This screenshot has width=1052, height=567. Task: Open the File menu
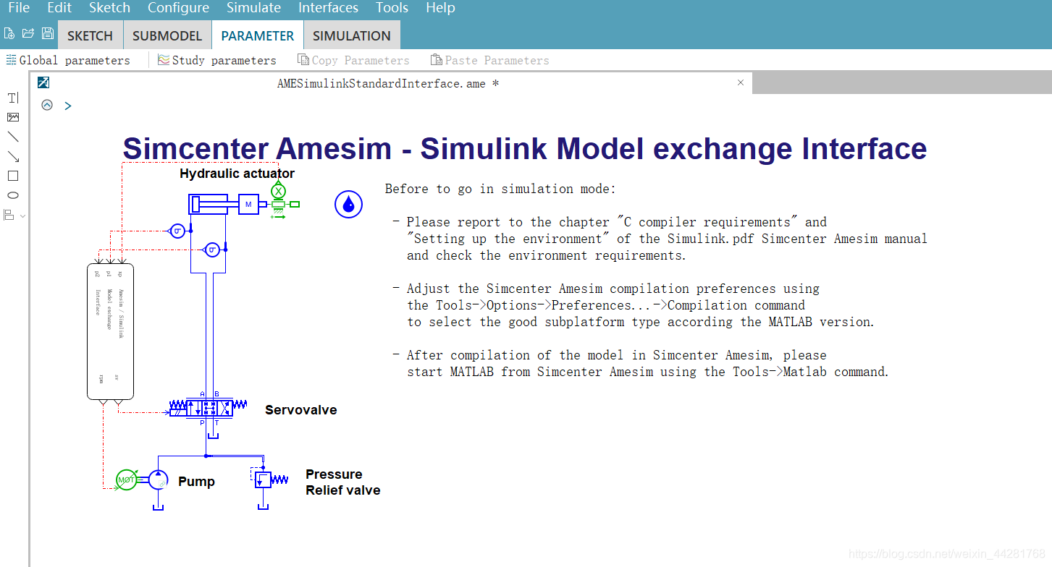click(x=19, y=8)
